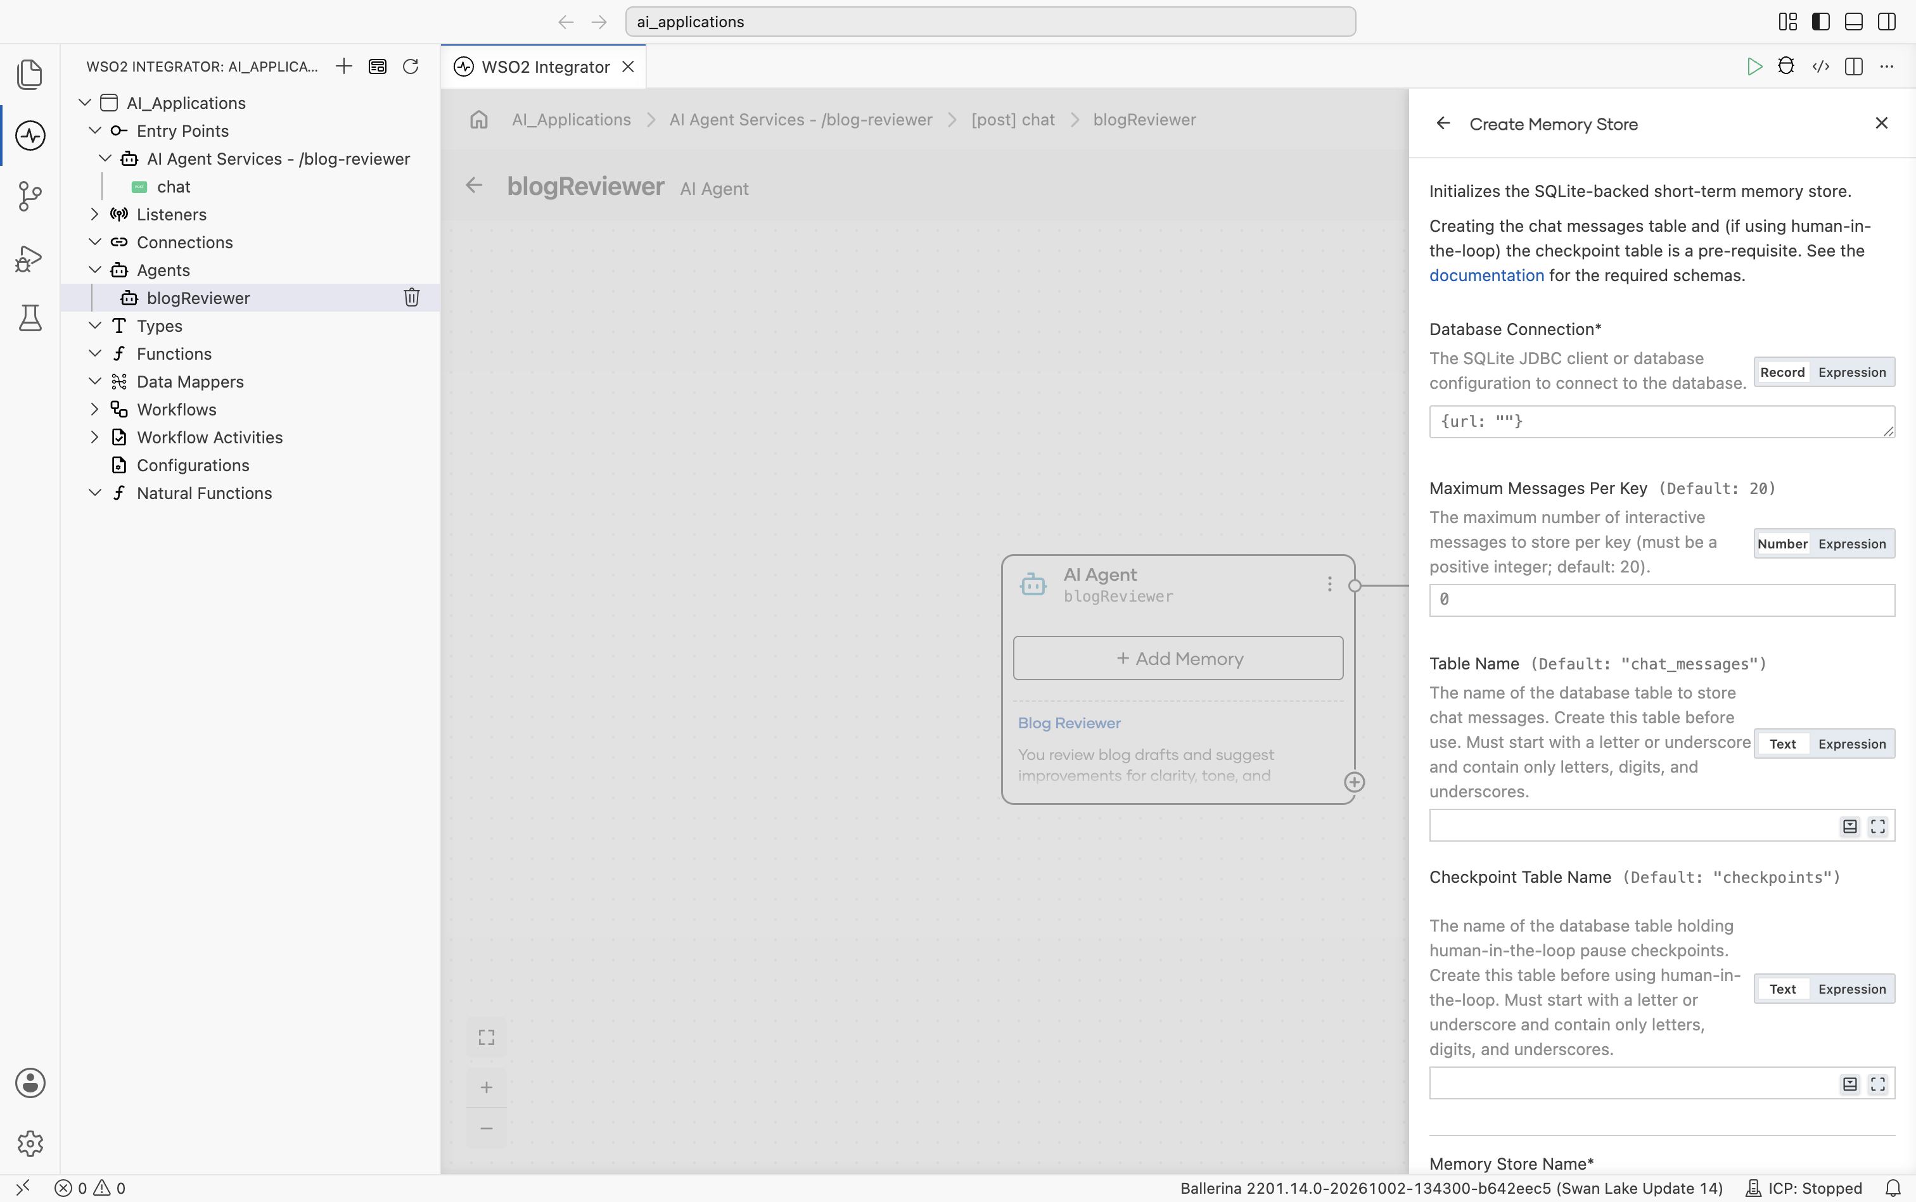The height and width of the screenshot is (1202, 1916).
Task: Switch Database Connection to Expression mode
Action: click(1851, 372)
